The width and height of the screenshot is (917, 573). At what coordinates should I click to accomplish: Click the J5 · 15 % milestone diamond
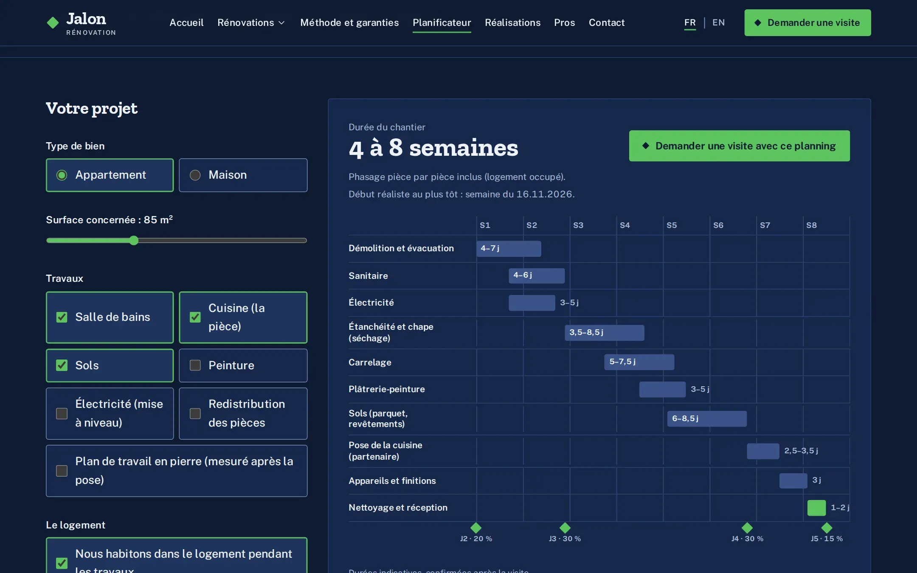(x=827, y=528)
